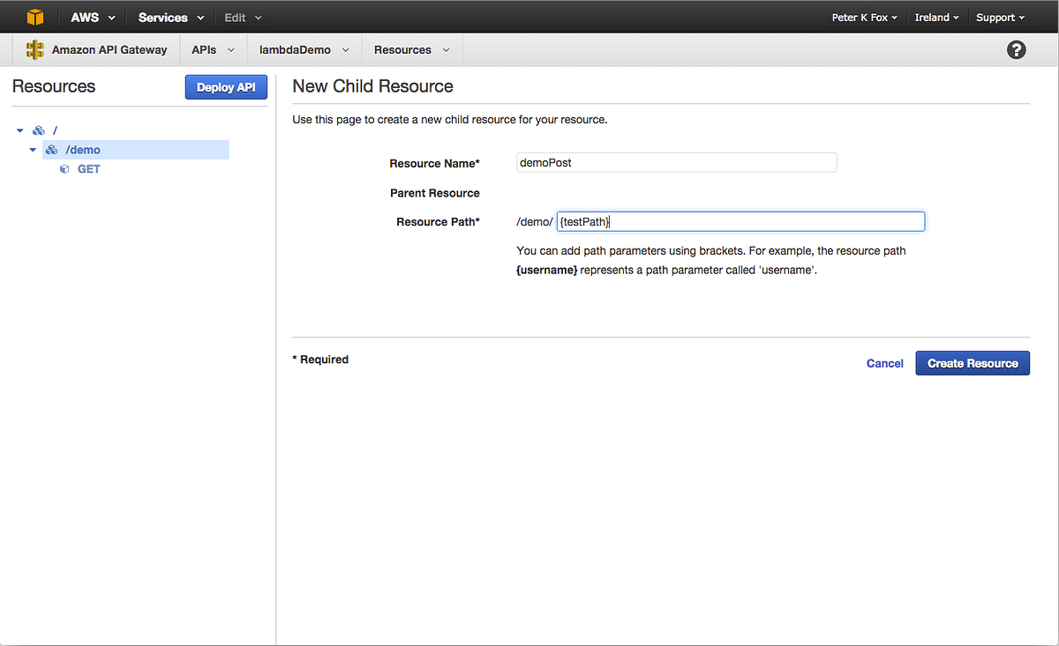The height and width of the screenshot is (646, 1059).
Task: Click the Amazon API Gateway service icon
Action: [34, 49]
